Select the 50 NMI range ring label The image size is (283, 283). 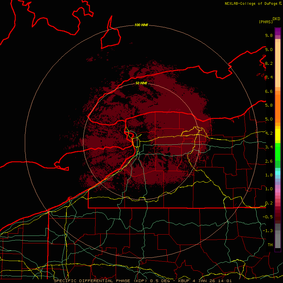coord(141,83)
